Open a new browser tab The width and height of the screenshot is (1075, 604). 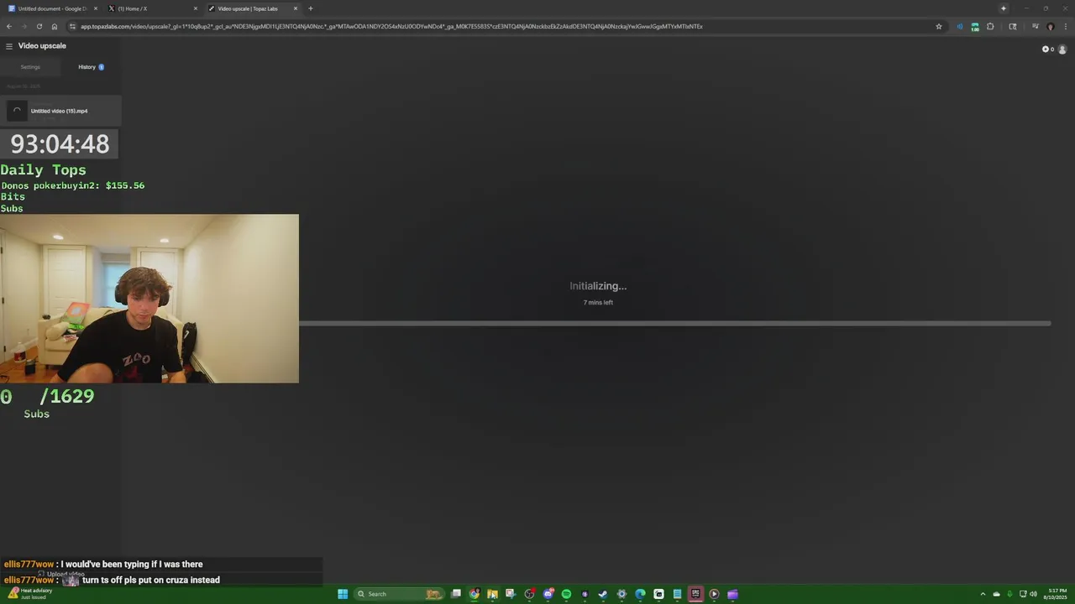click(x=311, y=8)
